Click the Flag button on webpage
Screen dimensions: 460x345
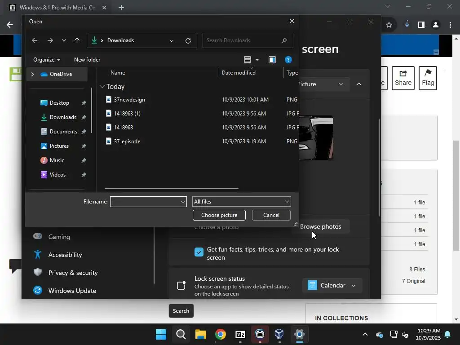[x=428, y=78]
